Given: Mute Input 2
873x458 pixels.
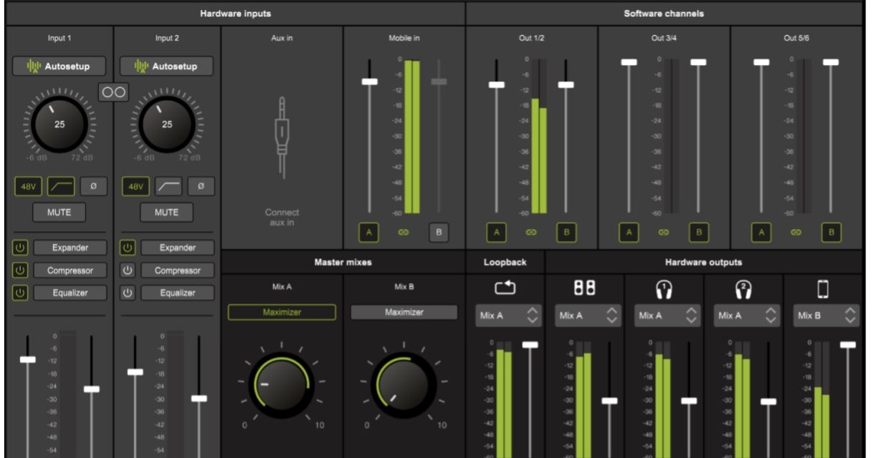Looking at the screenshot, I should tap(167, 213).
